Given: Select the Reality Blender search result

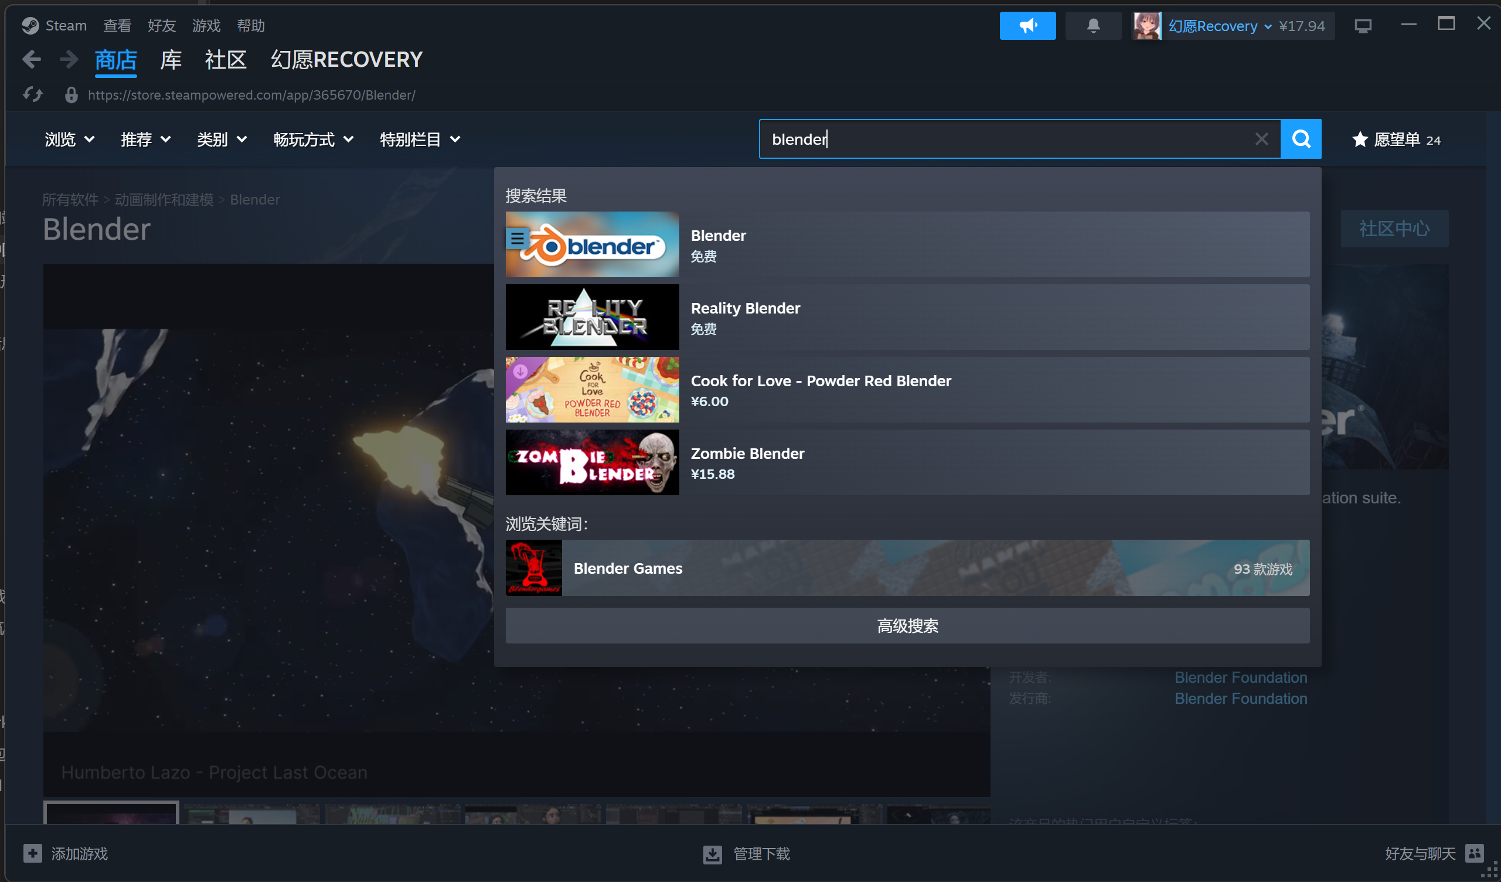Looking at the screenshot, I should (x=907, y=317).
